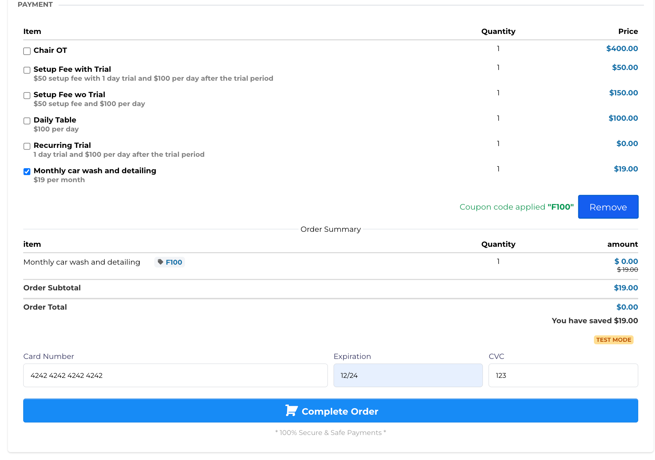Check the Recurring Trial option
The height and width of the screenshot is (460, 655).
27,146
